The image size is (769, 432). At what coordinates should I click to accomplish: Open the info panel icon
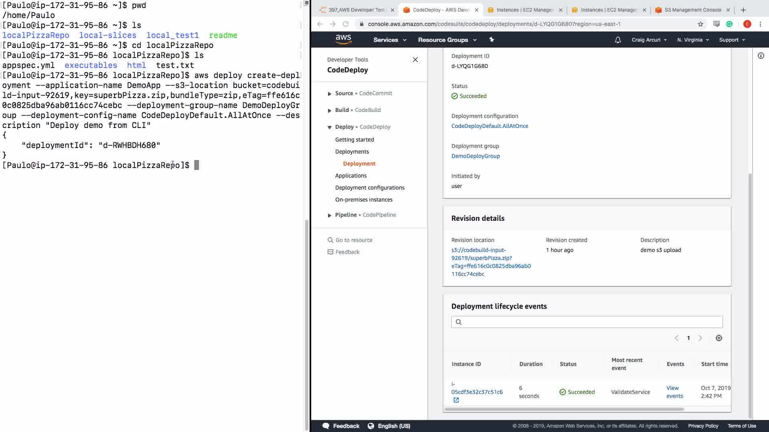click(761, 56)
